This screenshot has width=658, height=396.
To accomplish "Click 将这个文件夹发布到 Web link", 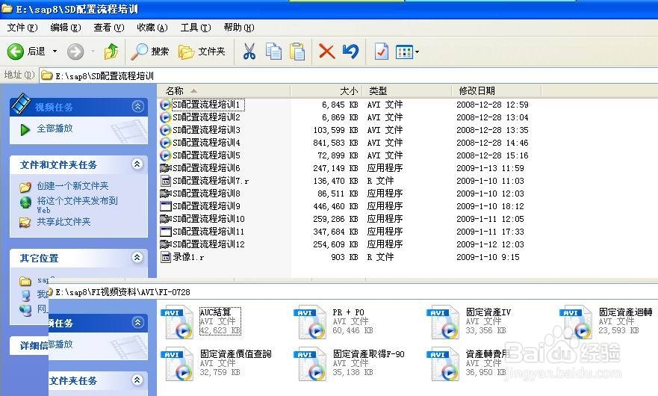I will pyautogui.click(x=77, y=205).
